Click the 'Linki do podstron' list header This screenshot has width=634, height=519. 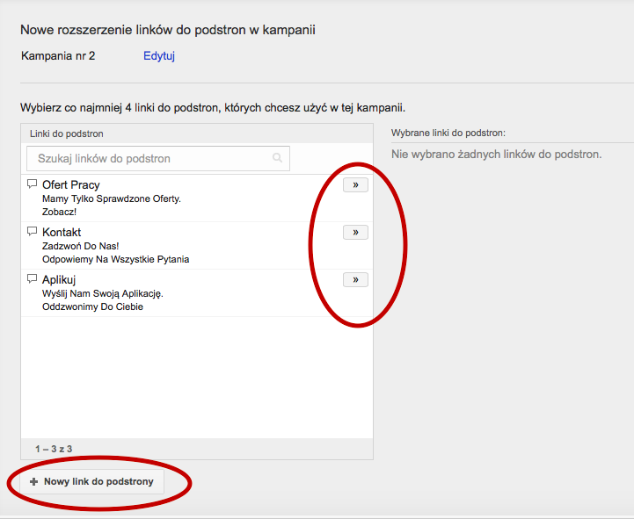pos(67,133)
